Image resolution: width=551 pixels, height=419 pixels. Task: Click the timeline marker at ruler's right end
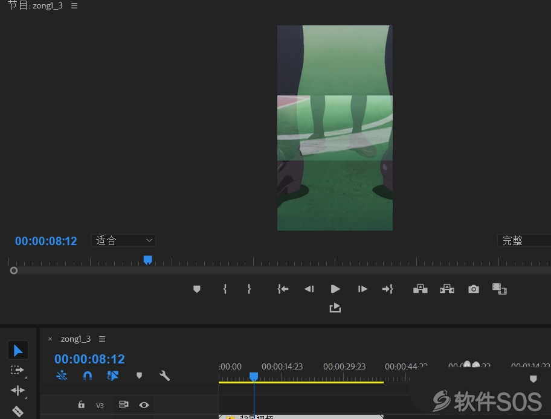point(533,379)
